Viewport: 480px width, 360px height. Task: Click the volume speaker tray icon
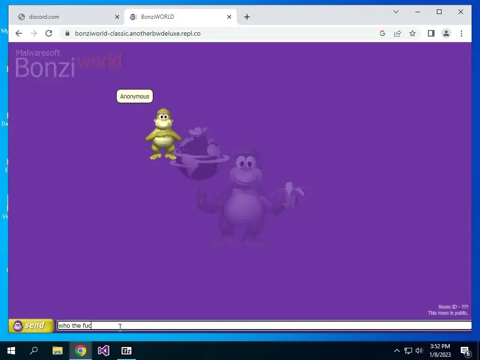(x=419, y=351)
